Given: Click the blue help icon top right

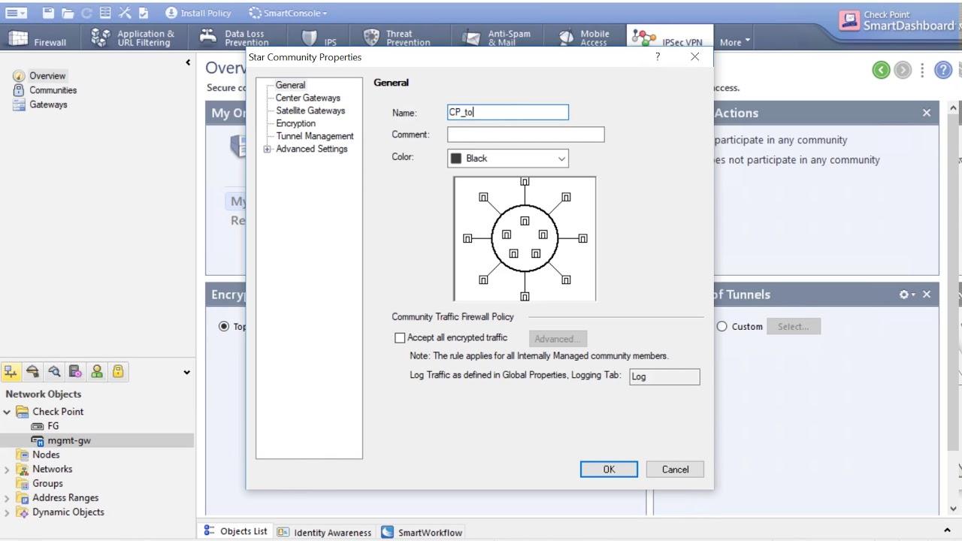Looking at the screenshot, I should coord(943,70).
